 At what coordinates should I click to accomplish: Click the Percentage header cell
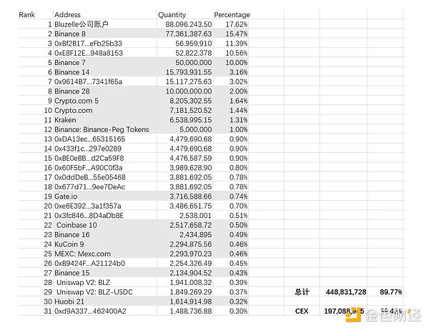232,14
